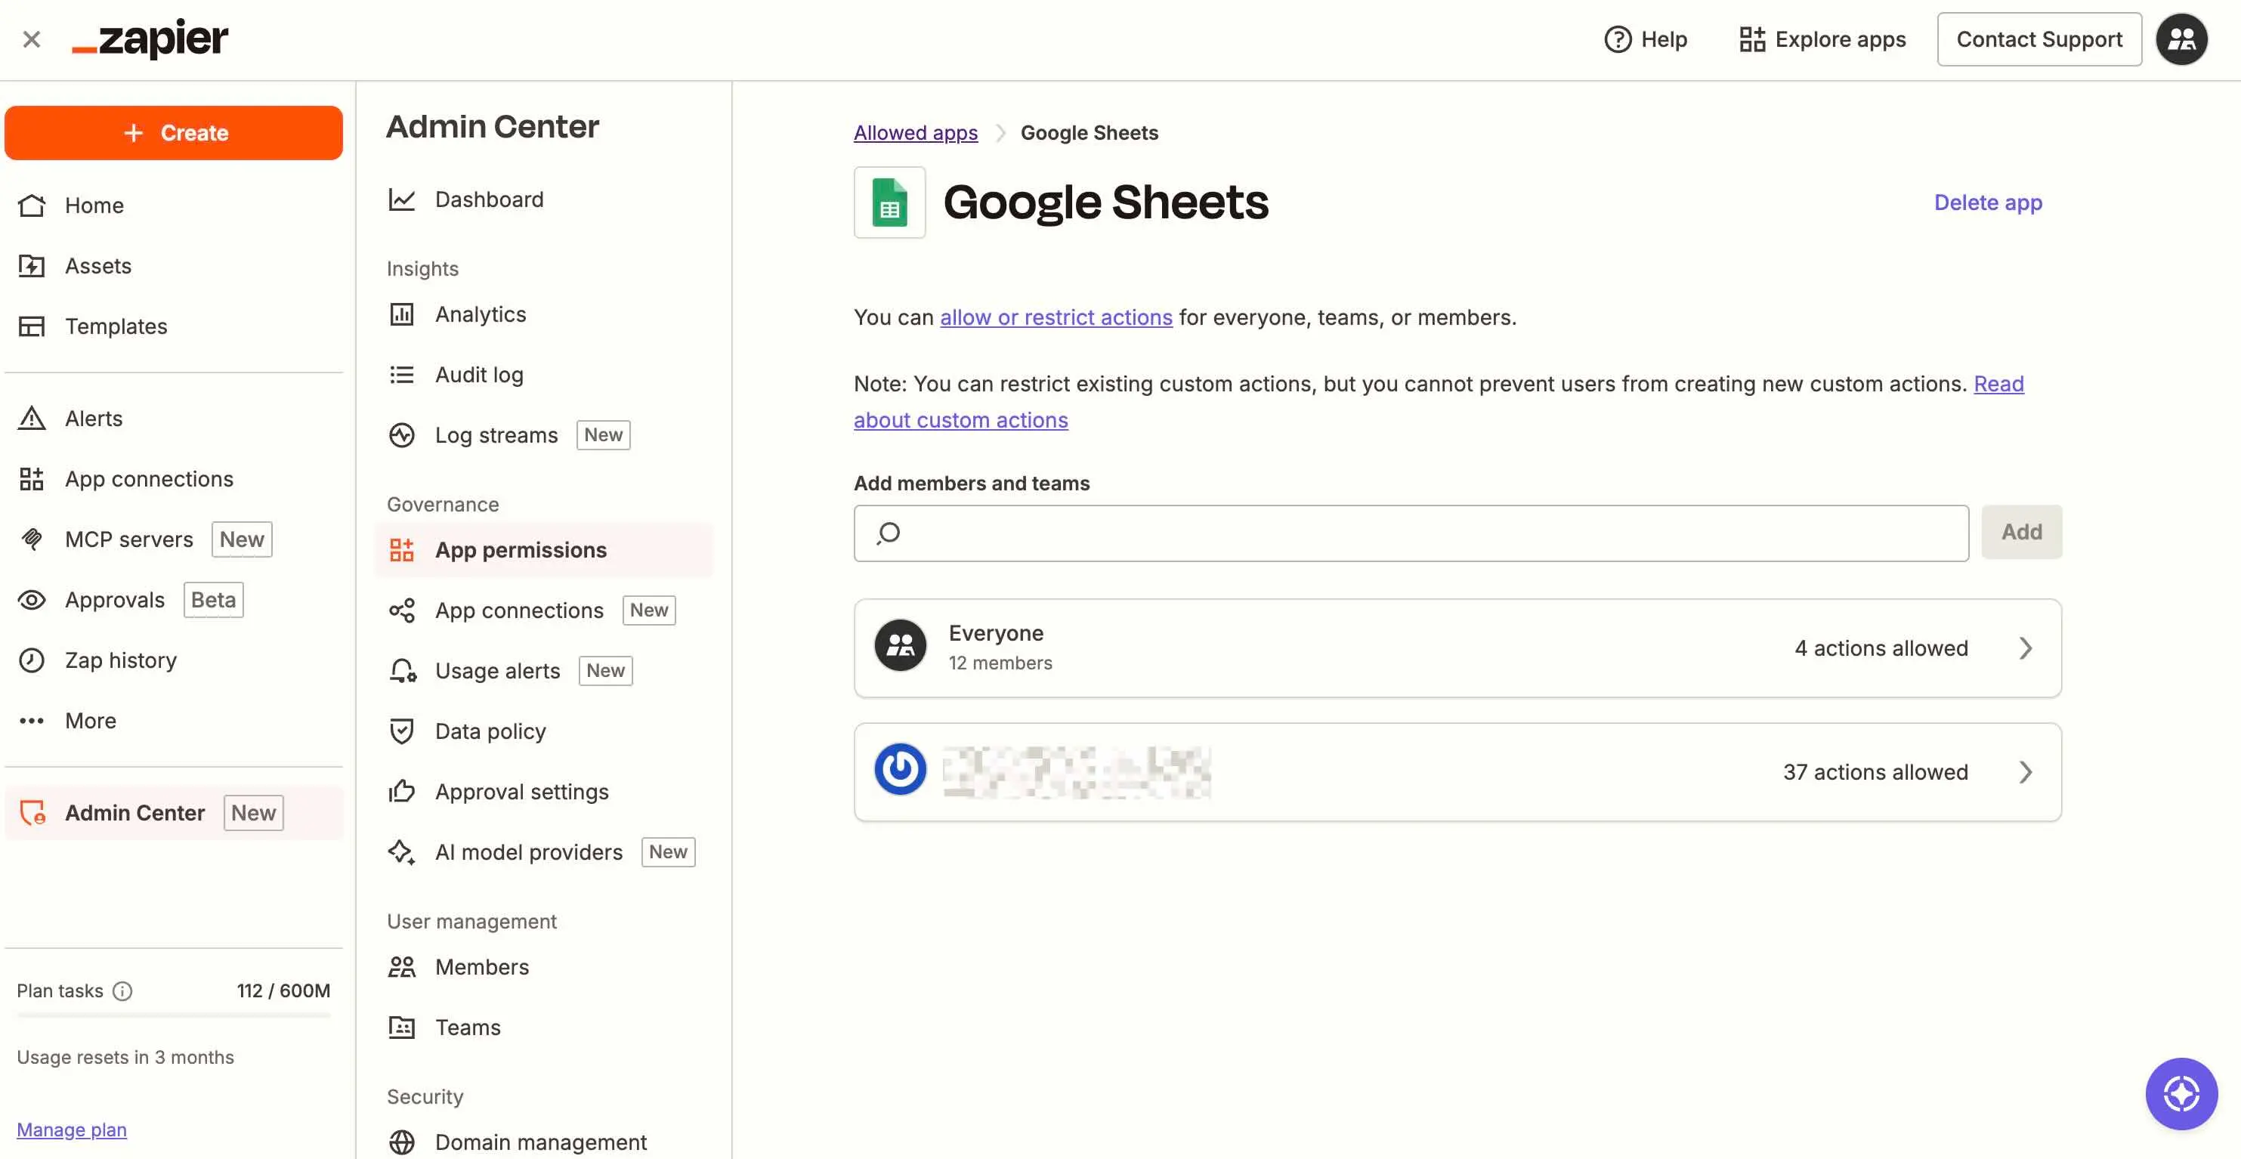Focus the Add members and teams search field

pos(1411,533)
